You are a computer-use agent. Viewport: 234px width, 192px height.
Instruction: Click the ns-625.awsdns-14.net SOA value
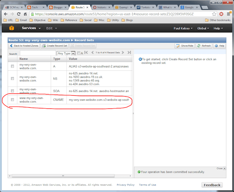99,91
